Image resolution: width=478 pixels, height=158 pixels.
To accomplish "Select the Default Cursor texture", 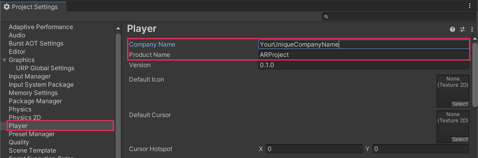I will tap(460, 139).
